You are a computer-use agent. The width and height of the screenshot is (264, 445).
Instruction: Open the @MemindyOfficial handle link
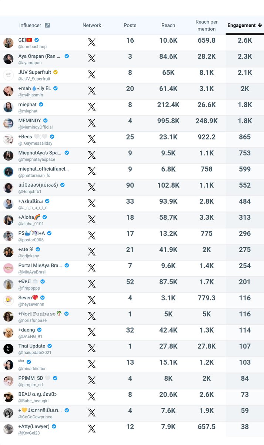[36, 127]
